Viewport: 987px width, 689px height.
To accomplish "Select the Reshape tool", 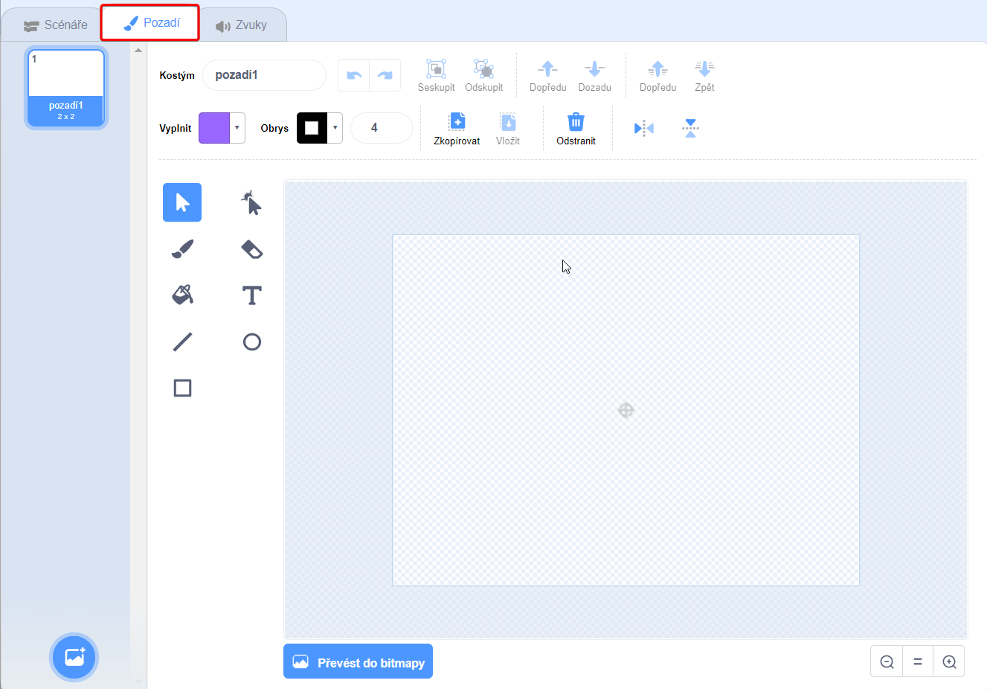I will point(252,202).
